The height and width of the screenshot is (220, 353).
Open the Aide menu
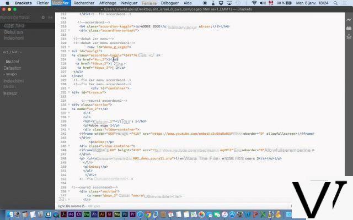[x=188, y=3]
